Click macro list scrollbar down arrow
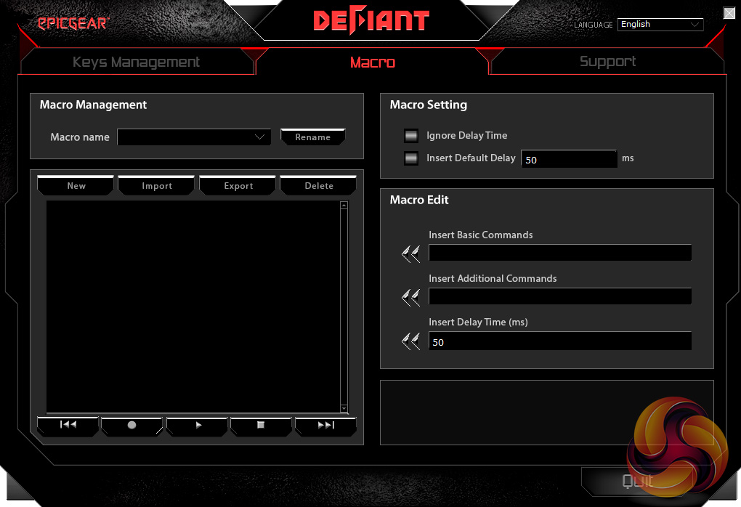Image resolution: width=741 pixels, height=507 pixels. pos(344,408)
